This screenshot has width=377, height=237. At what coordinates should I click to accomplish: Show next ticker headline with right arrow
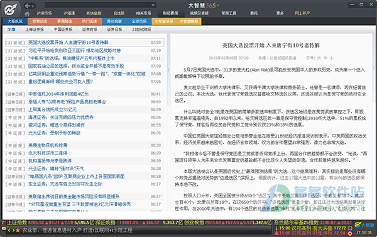13,230
